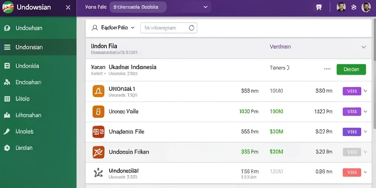The width and height of the screenshot is (376, 188).
Task: Expand the UNOnaak1 row chevron
Action: point(365,91)
